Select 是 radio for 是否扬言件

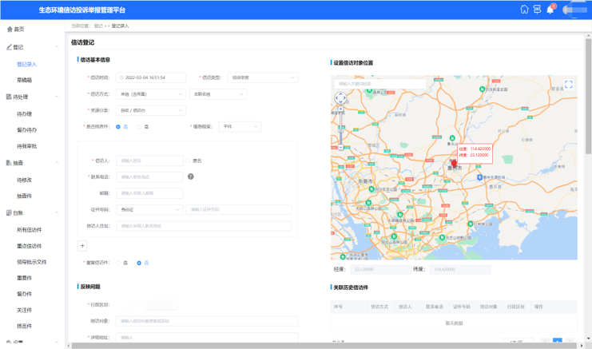pyautogui.click(x=139, y=127)
